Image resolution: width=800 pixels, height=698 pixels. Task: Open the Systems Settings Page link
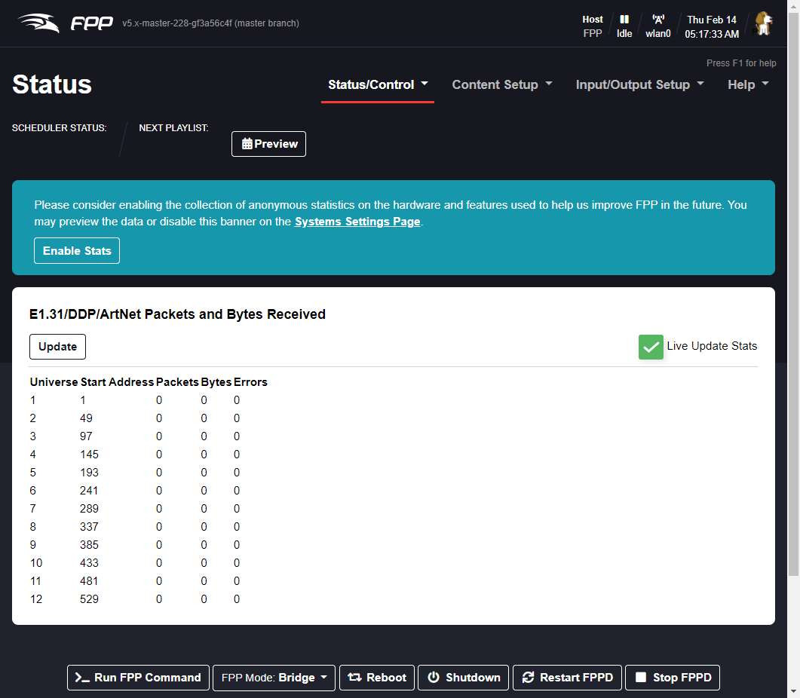[357, 222]
